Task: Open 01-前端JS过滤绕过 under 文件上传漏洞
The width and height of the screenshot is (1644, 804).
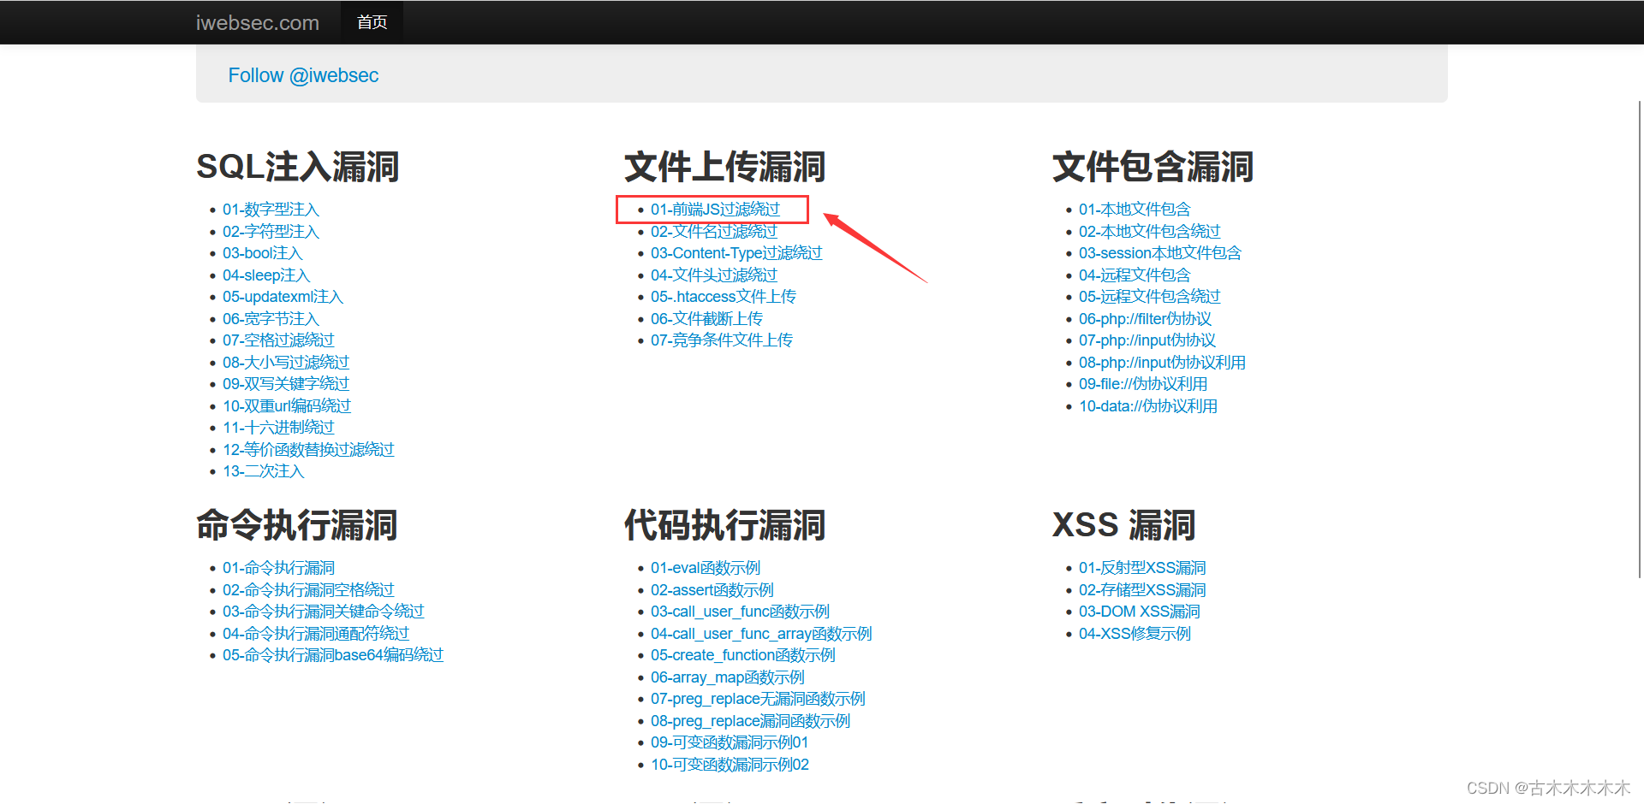Action: coord(715,210)
